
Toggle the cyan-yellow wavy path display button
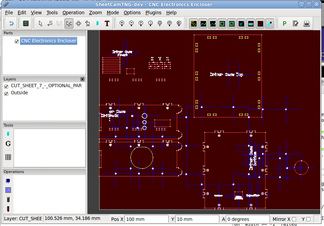(212, 24)
